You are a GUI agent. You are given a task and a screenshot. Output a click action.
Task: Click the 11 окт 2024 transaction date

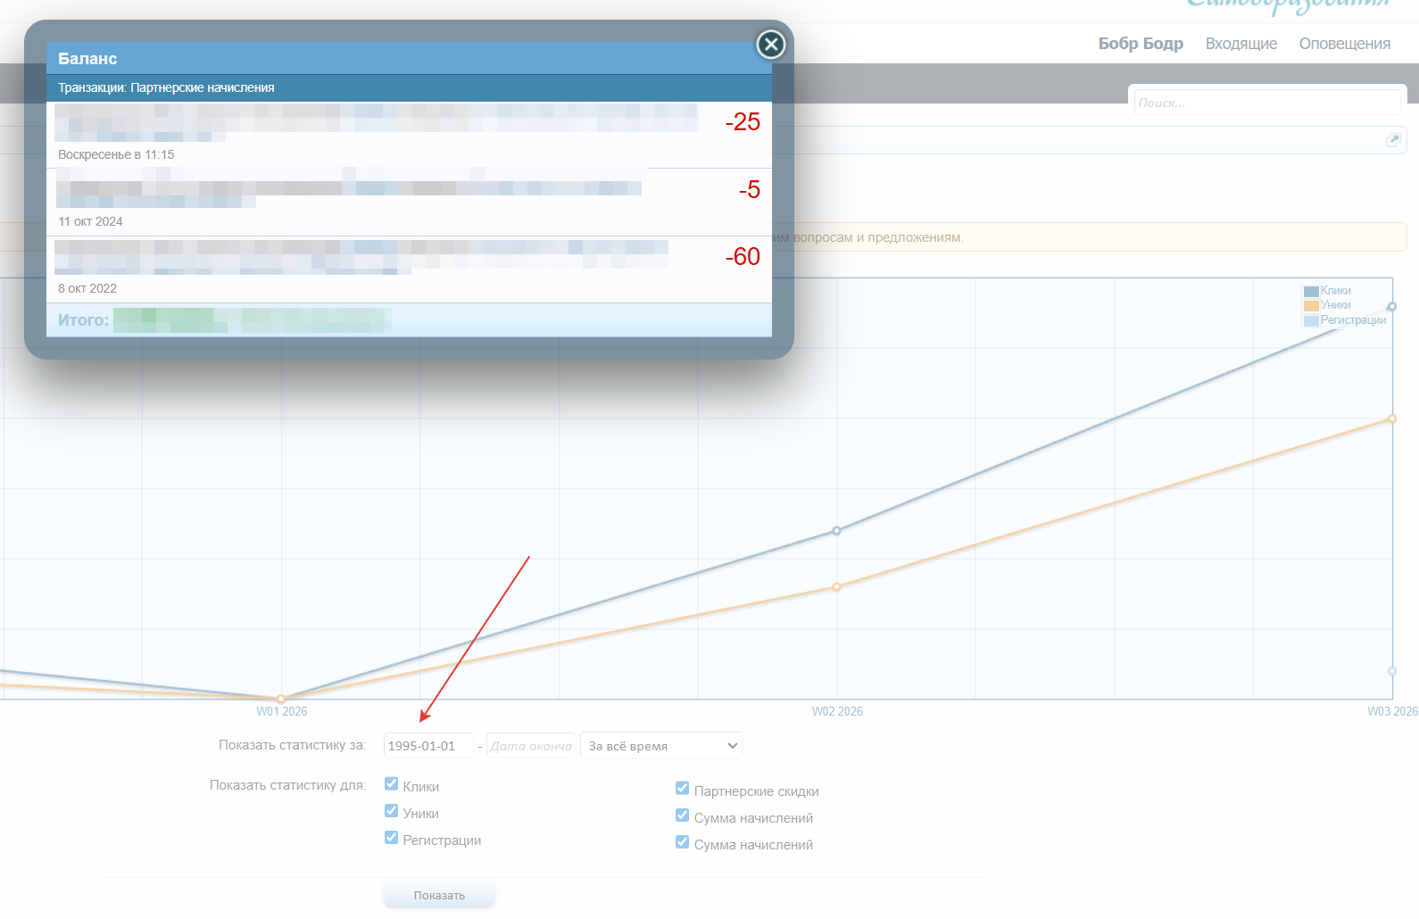pyautogui.click(x=90, y=221)
